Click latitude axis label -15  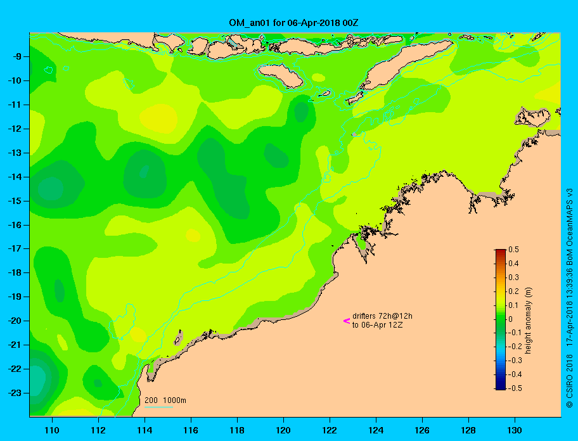(15, 201)
